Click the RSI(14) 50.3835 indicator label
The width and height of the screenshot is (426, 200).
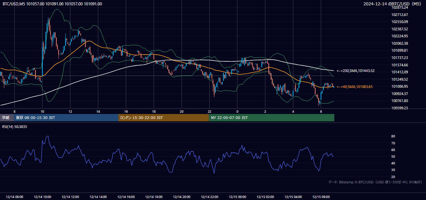pyautogui.click(x=15, y=127)
